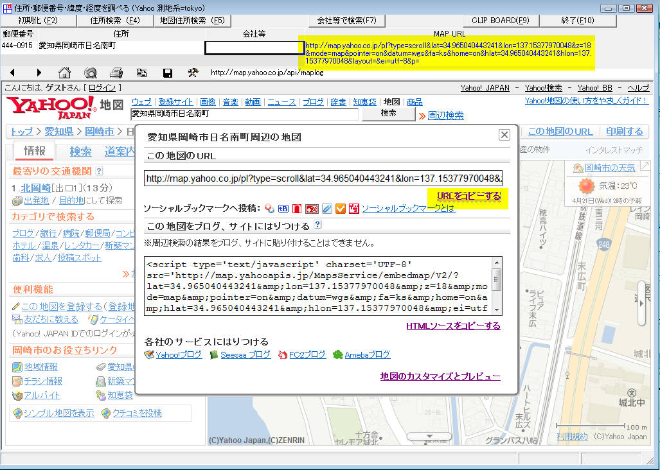Go forward with the right arrow toolbar icon
The height and width of the screenshot is (470, 660).
39,73
